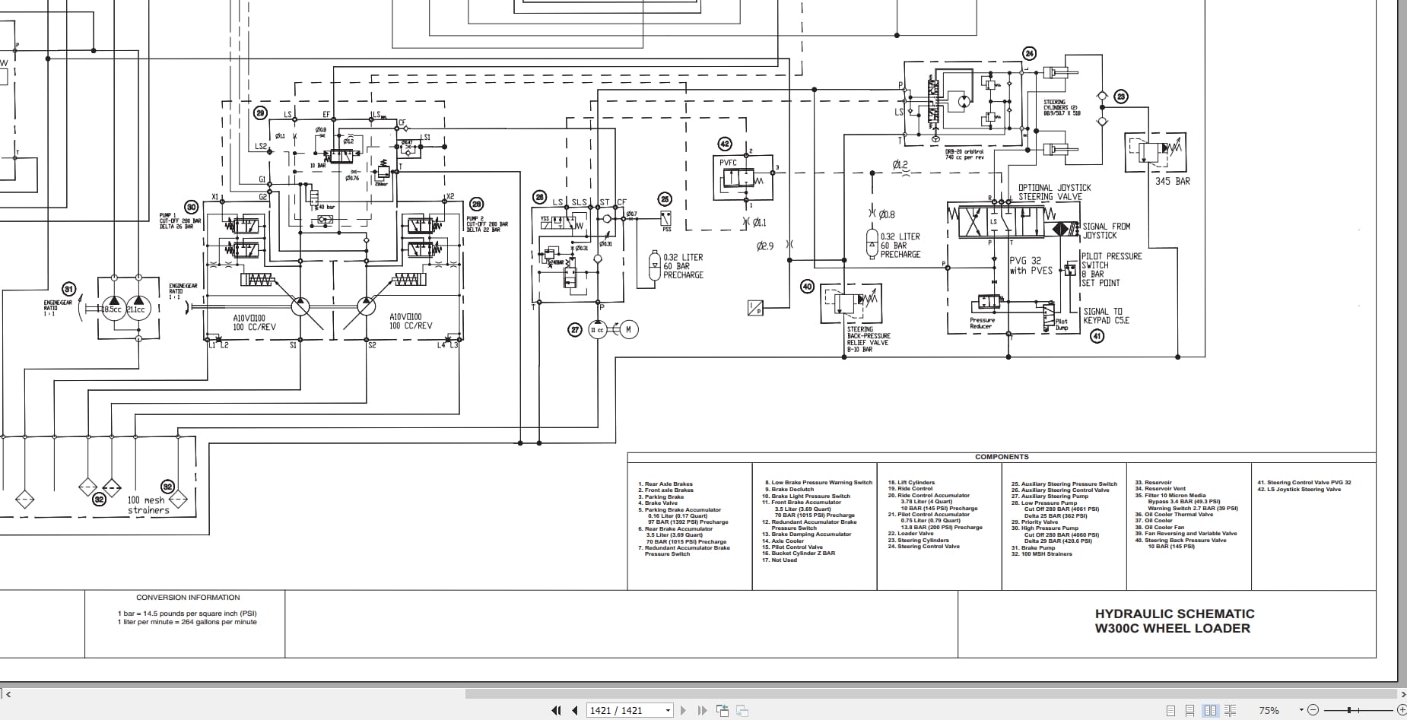
Task: Select the continuous facing view icon
Action: pos(1229,710)
